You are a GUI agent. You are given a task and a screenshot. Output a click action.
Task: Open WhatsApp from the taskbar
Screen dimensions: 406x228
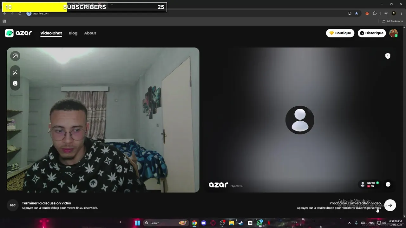tap(259, 223)
